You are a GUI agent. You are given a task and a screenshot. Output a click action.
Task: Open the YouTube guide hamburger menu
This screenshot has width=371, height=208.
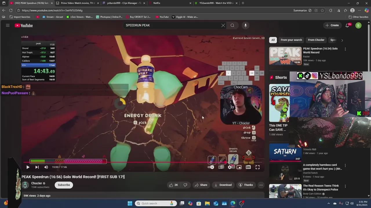[x=8, y=25]
